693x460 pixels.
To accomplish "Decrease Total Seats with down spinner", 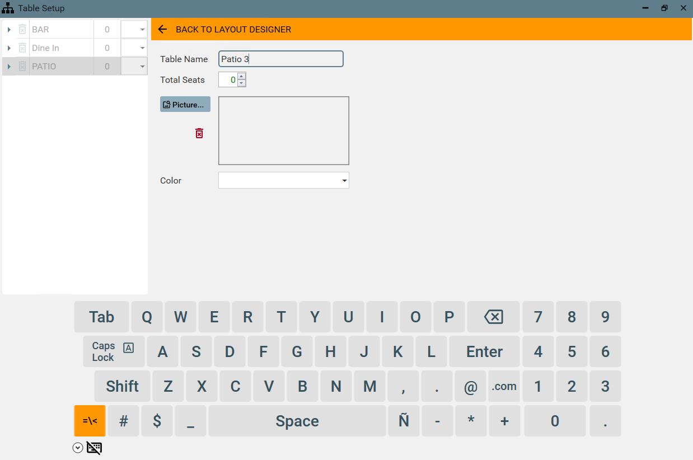I will tap(241, 83).
